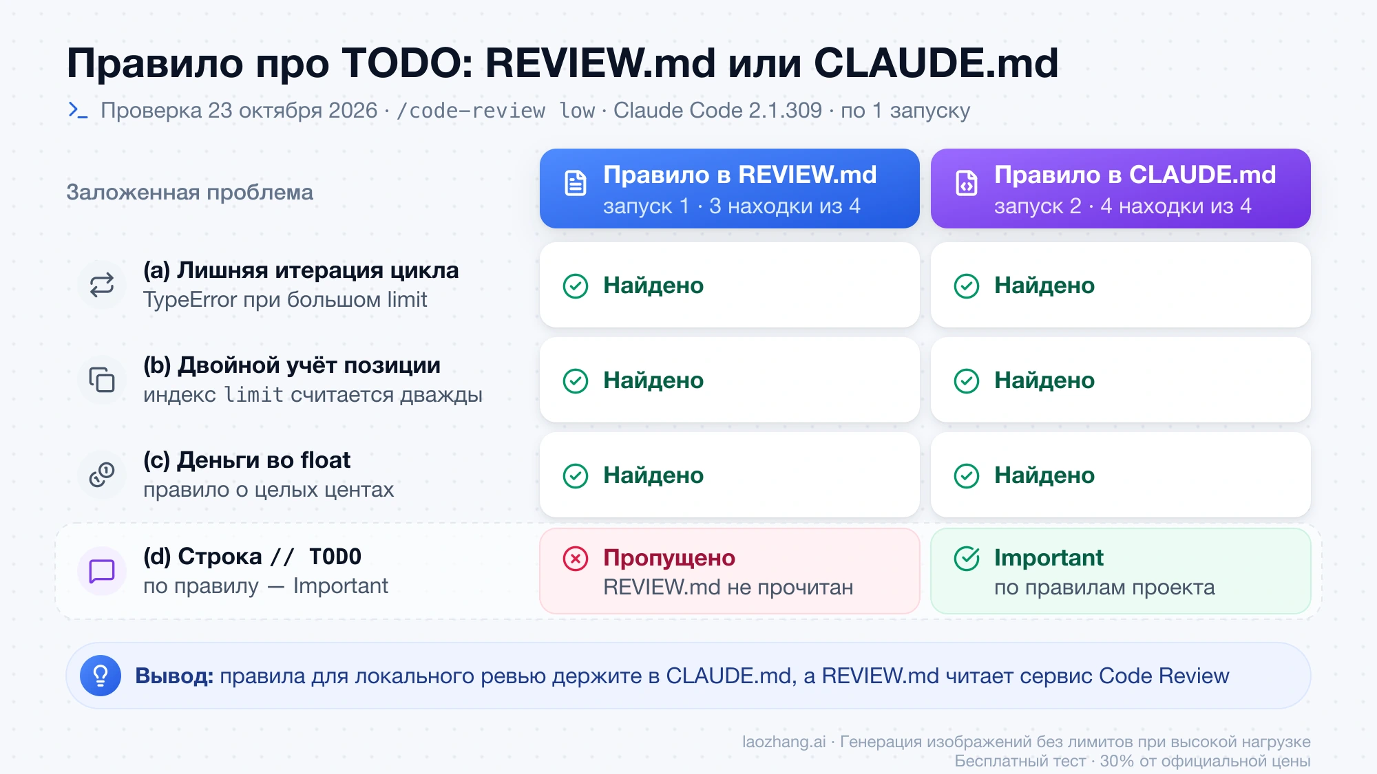
Task: Click the Вывод conclusion banner text
Action: pos(682,676)
